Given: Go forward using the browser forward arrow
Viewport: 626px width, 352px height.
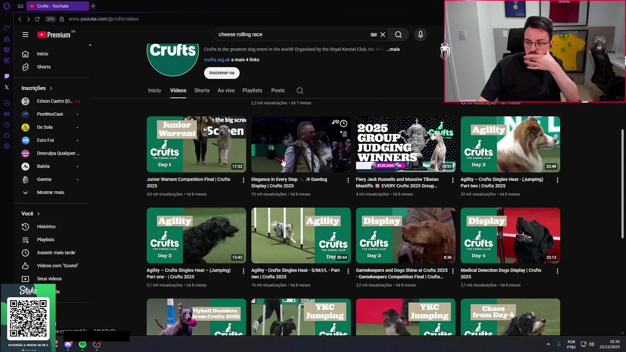Looking at the screenshot, I should [28, 19].
